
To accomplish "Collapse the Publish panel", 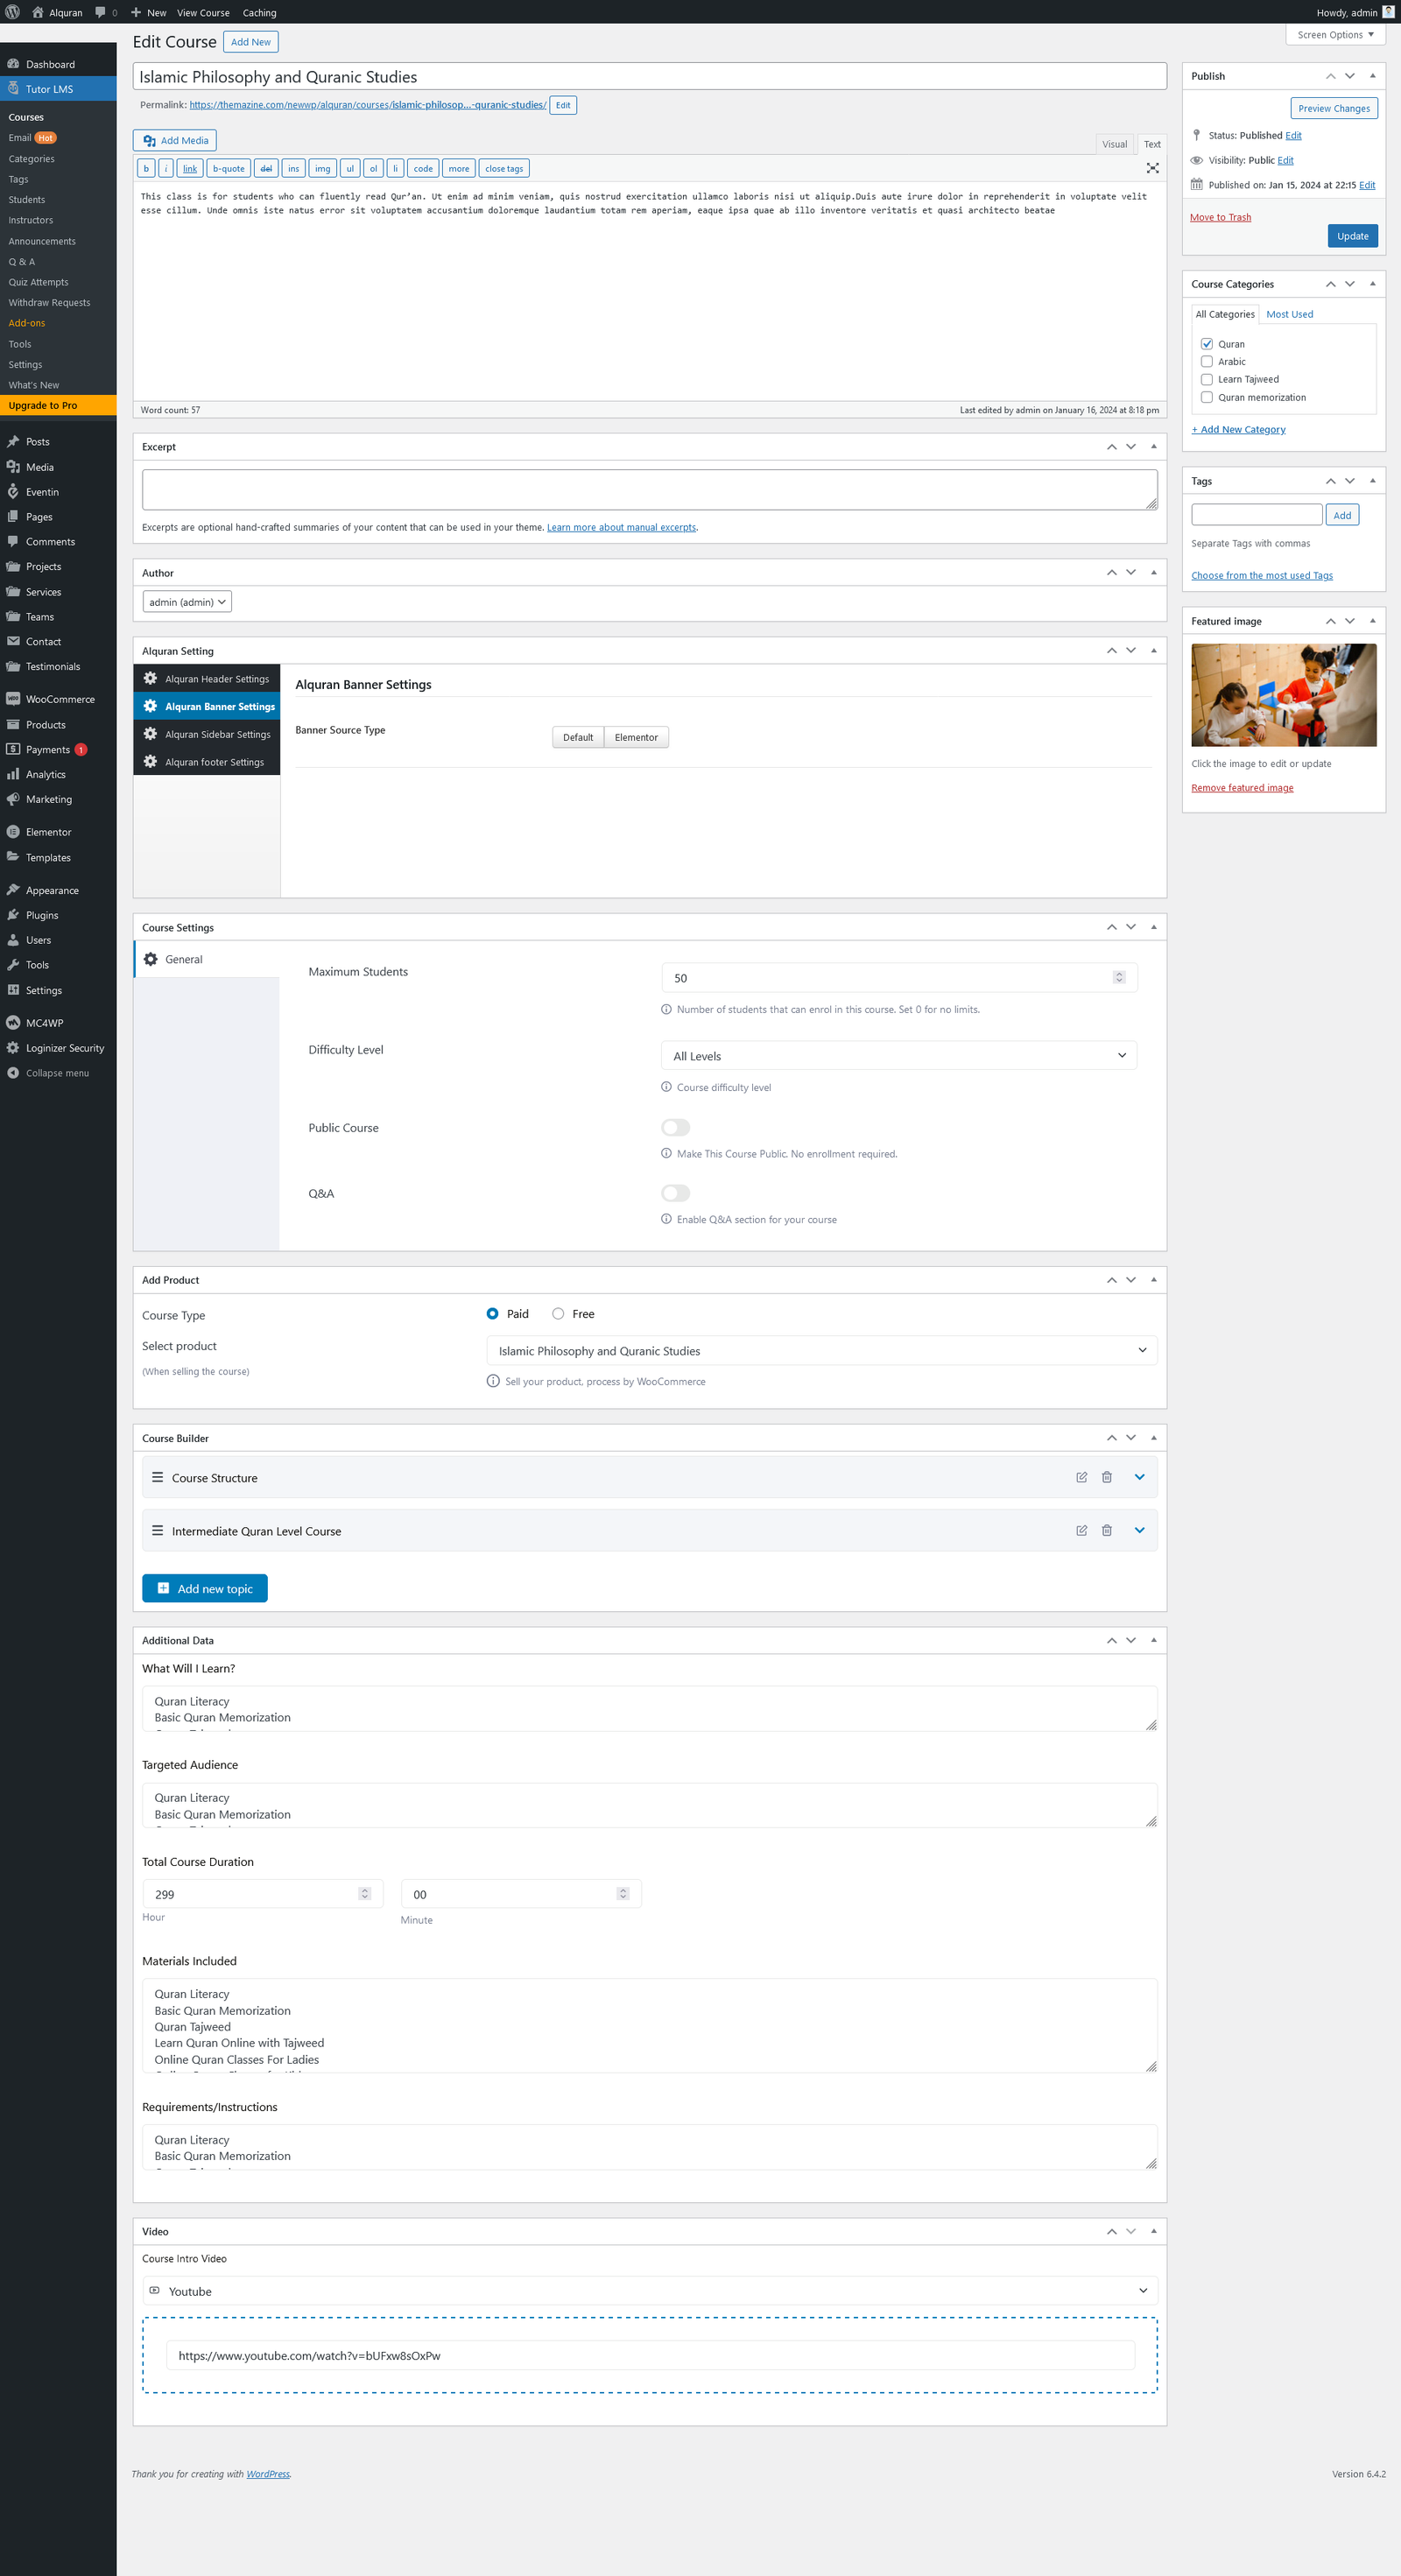I will pyautogui.click(x=1372, y=76).
